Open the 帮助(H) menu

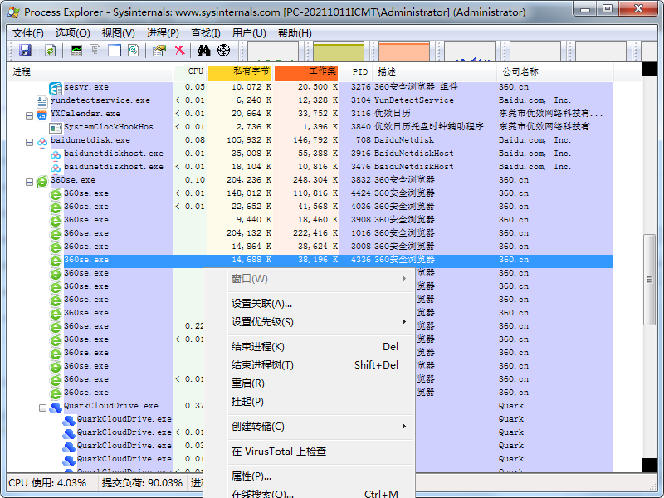click(x=295, y=33)
